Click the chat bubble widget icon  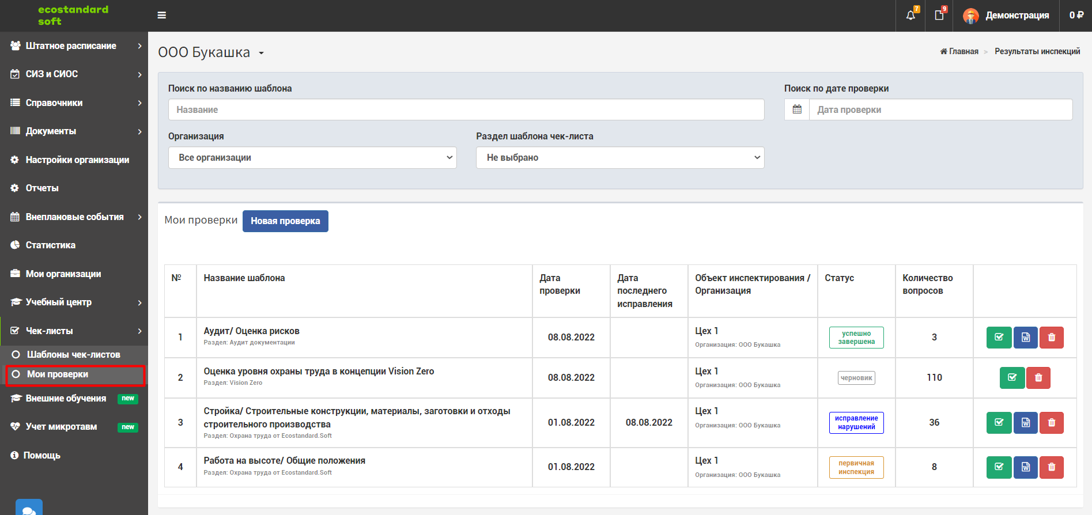(29, 508)
